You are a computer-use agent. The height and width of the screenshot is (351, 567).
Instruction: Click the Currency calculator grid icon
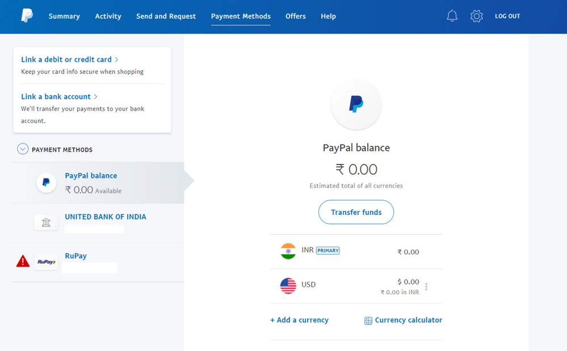(368, 320)
